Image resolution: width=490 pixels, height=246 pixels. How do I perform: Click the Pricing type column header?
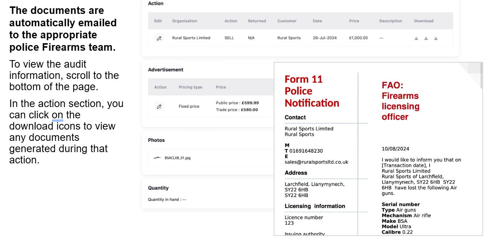[190, 87]
